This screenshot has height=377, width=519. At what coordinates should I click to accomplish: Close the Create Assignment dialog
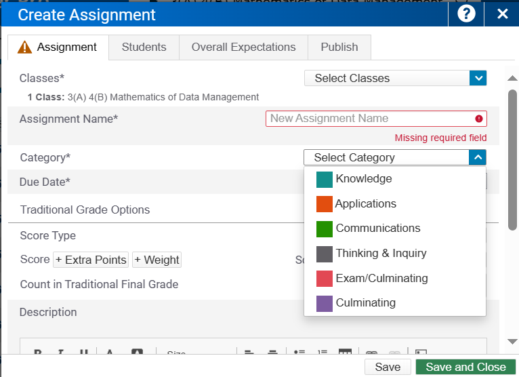[x=502, y=14]
